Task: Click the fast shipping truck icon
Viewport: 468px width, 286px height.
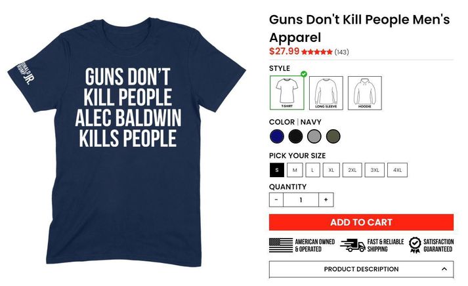Action: 352,245
